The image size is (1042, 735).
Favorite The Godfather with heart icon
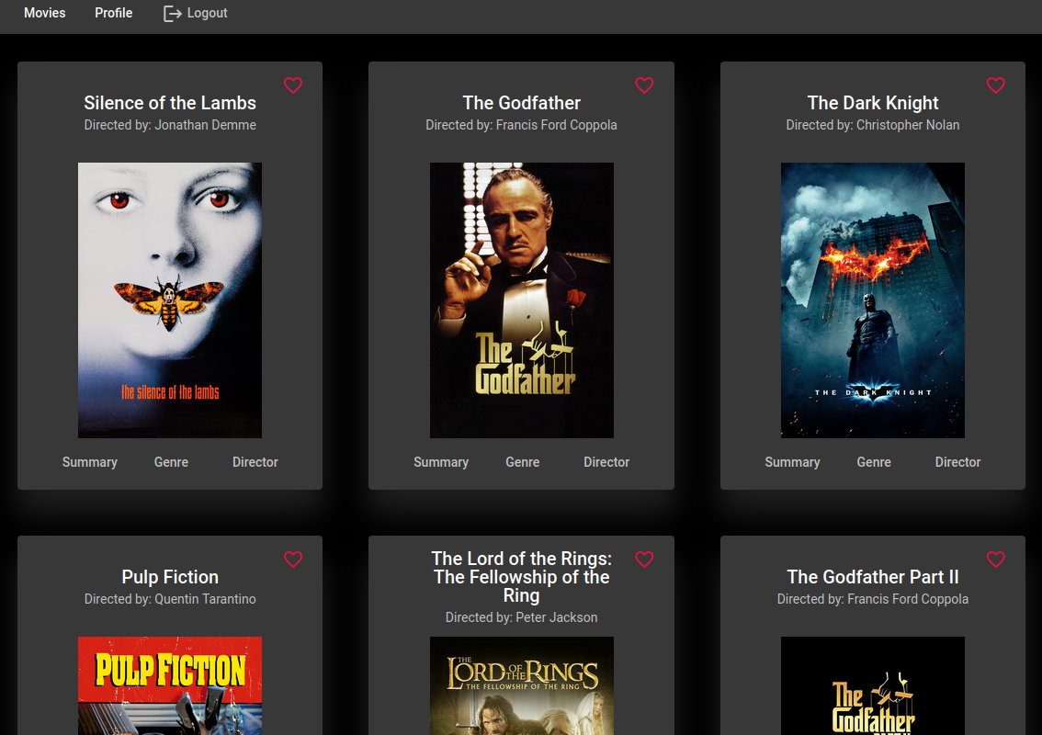(644, 85)
